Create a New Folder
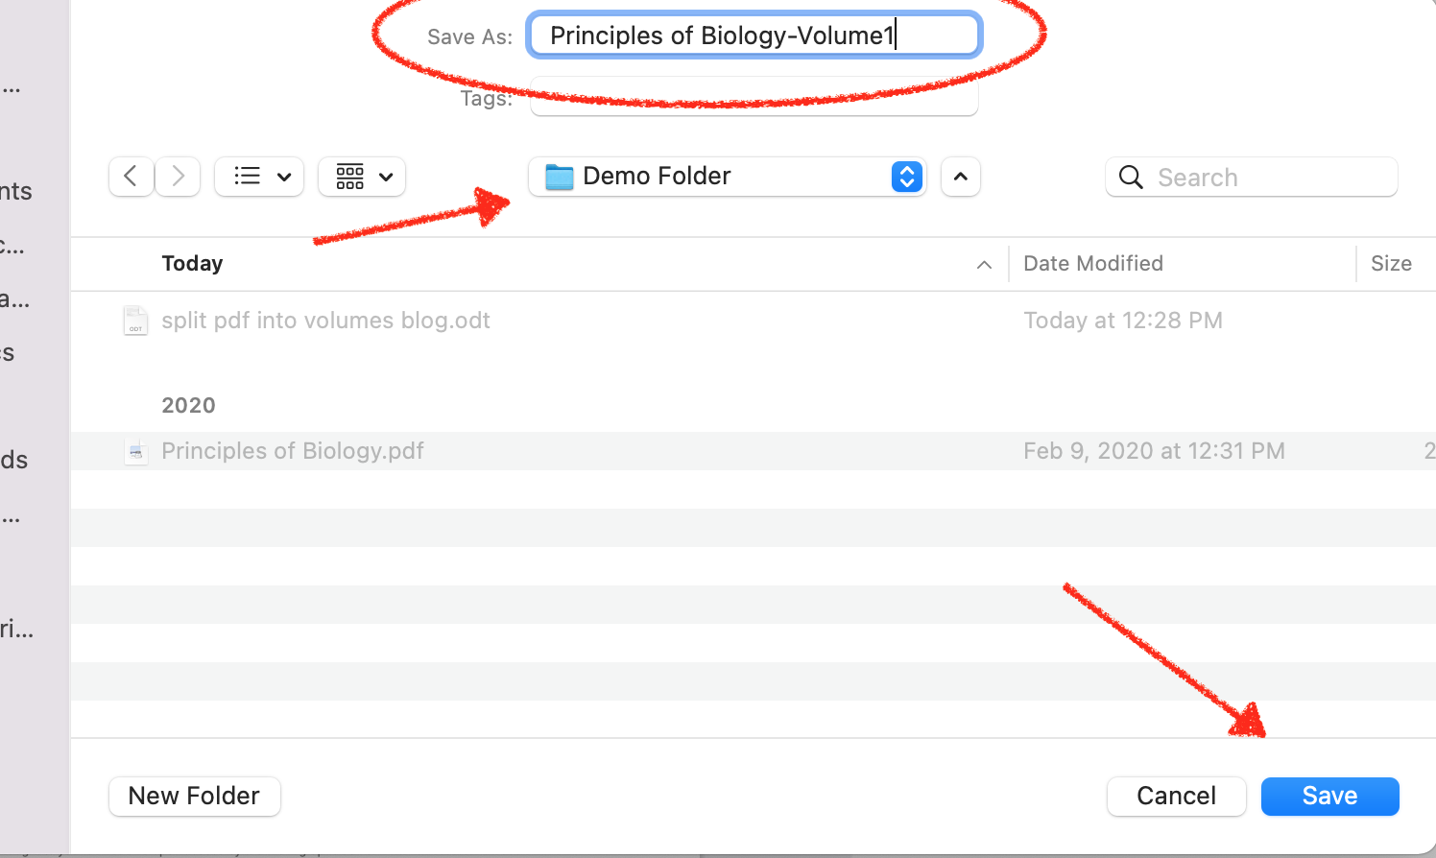 pyautogui.click(x=195, y=797)
